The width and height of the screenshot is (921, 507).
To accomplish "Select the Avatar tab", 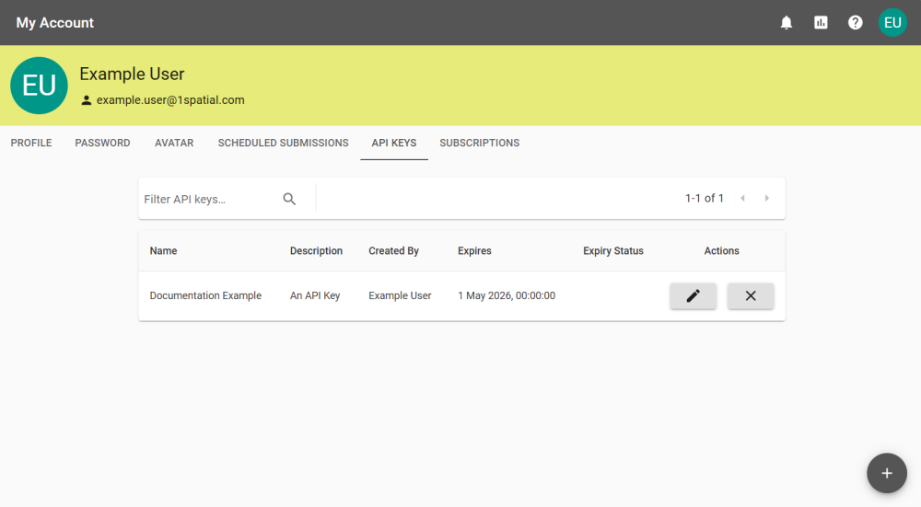I will 174,144.
